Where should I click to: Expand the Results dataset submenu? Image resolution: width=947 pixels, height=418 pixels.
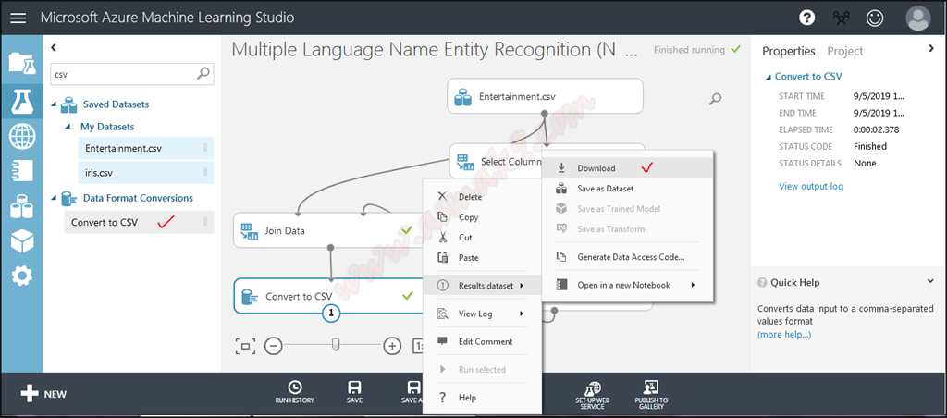[481, 285]
